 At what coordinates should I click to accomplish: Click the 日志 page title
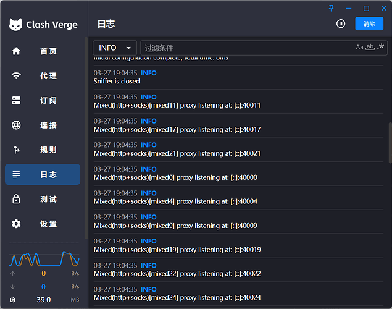coord(106,24)
